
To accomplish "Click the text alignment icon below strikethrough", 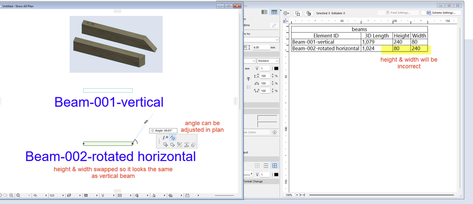I will tap(249, 87).
